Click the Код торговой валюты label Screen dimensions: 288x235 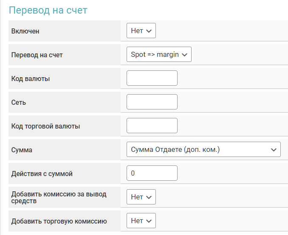(45, 126)
